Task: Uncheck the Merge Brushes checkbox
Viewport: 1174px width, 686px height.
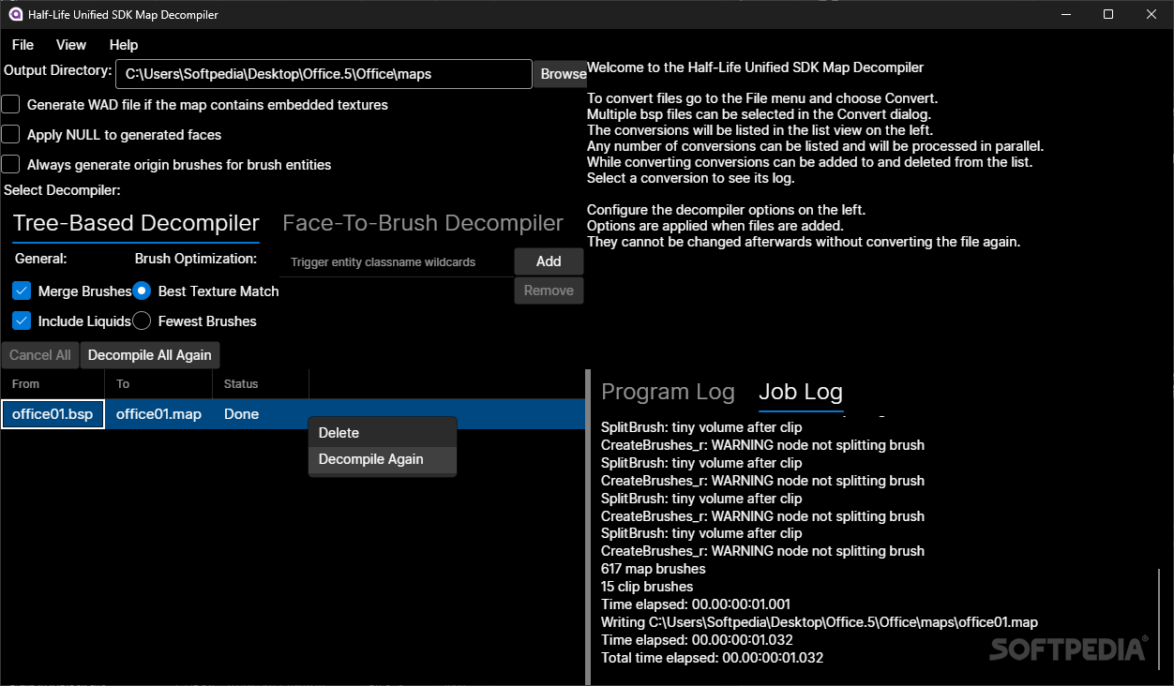Action: pyautogui.click(x=23, y=291)
